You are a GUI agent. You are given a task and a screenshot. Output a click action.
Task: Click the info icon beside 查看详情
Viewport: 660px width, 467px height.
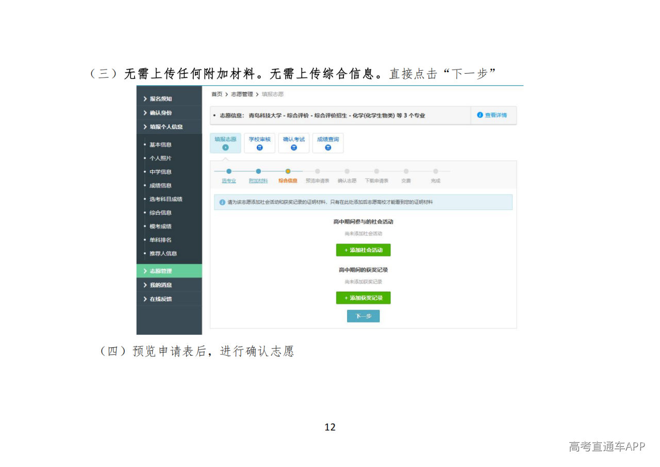pyautogui.click(x=480, y=115)
